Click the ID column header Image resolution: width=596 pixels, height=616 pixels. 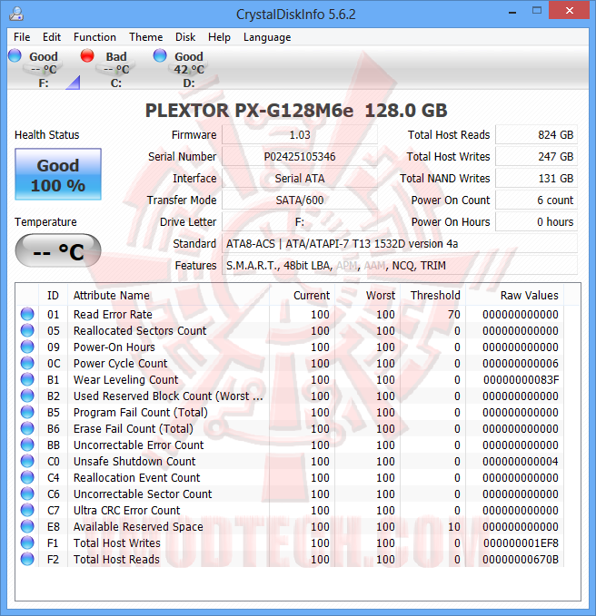(53, 296)
